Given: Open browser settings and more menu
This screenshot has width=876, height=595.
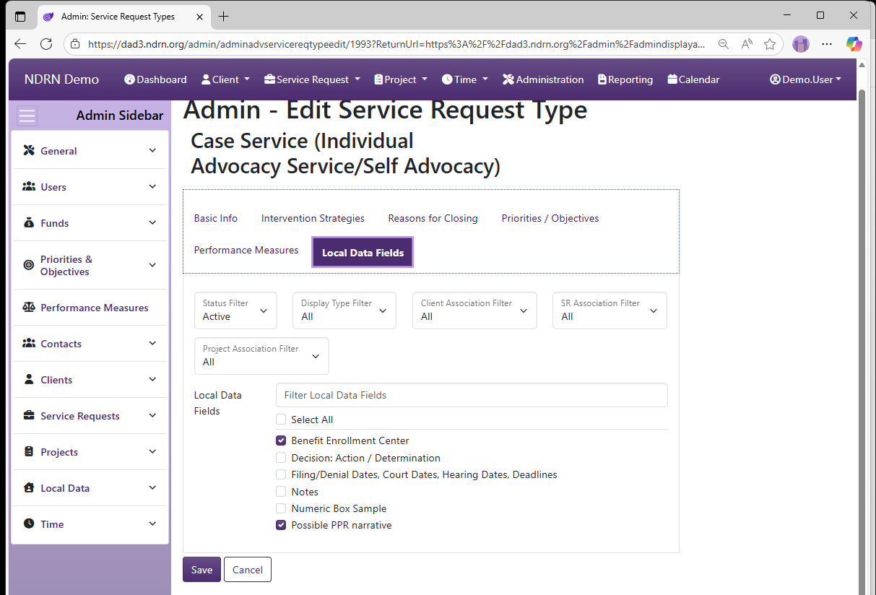Looking at the screenshot, I should coord(828,44).
